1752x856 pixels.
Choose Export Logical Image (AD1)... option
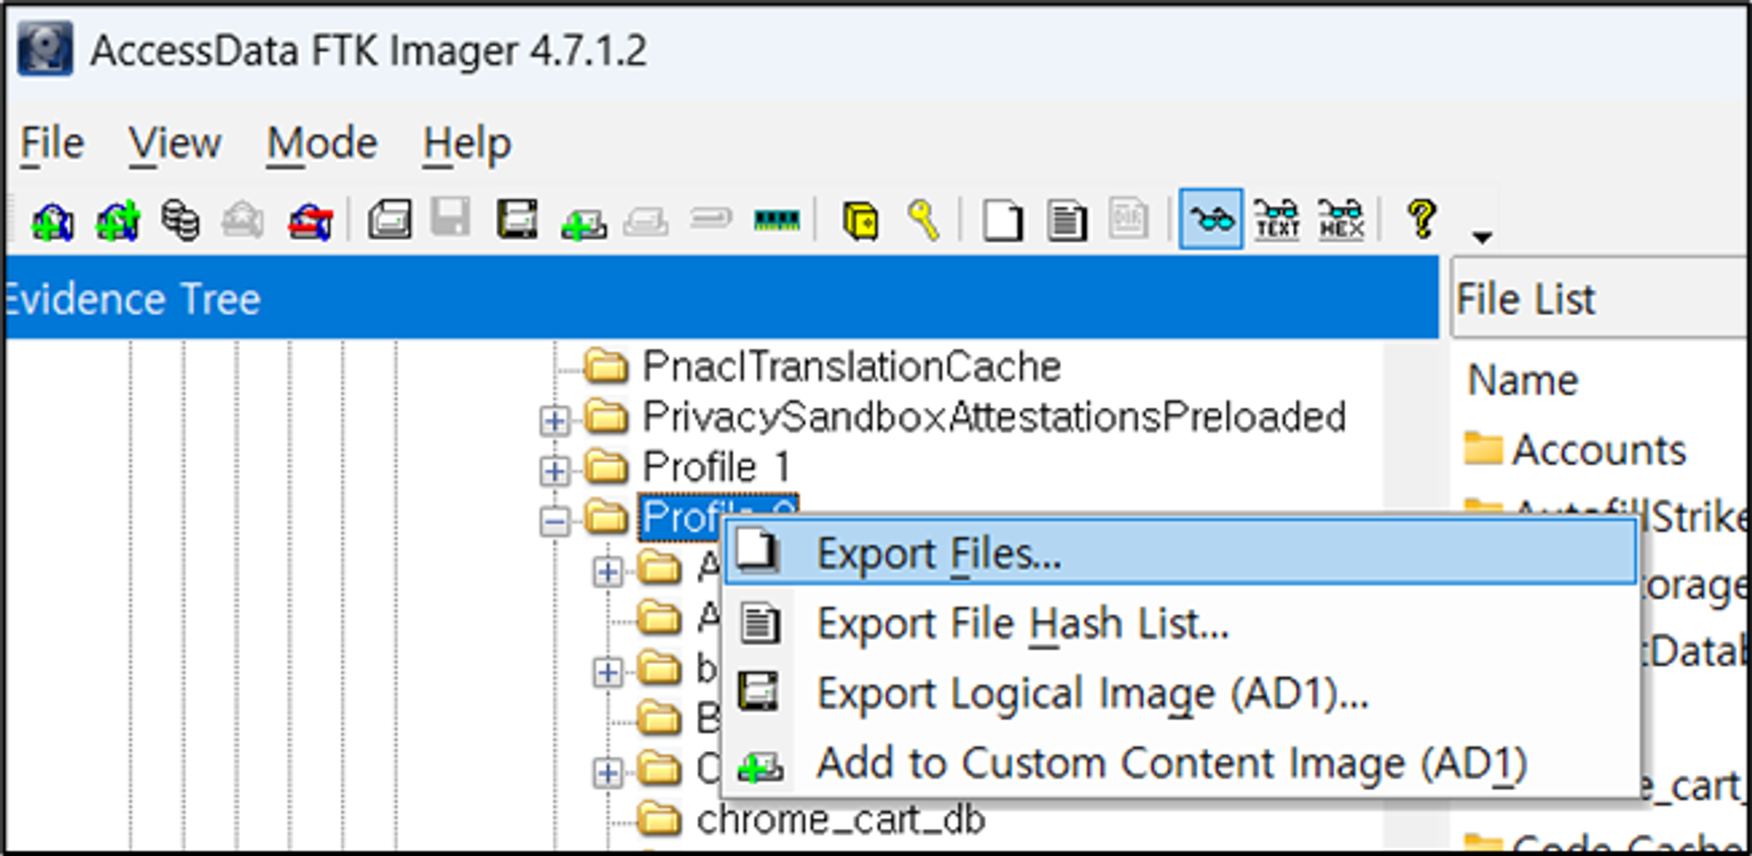point(1181,693)
